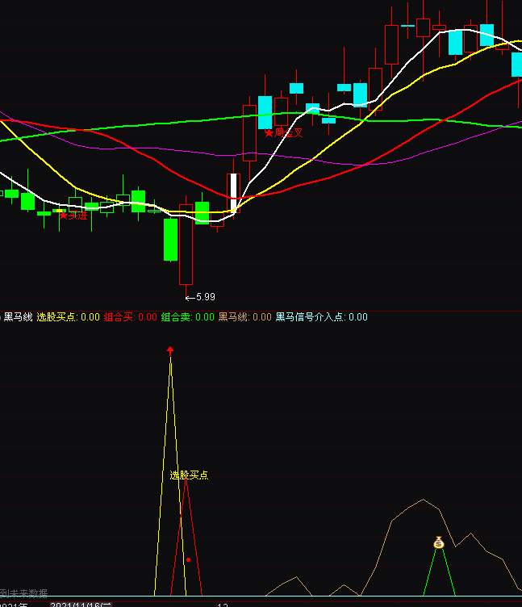The image size is (522, 607).
Task: Click the small red dot inside red peak
Action: pos(188,559)
